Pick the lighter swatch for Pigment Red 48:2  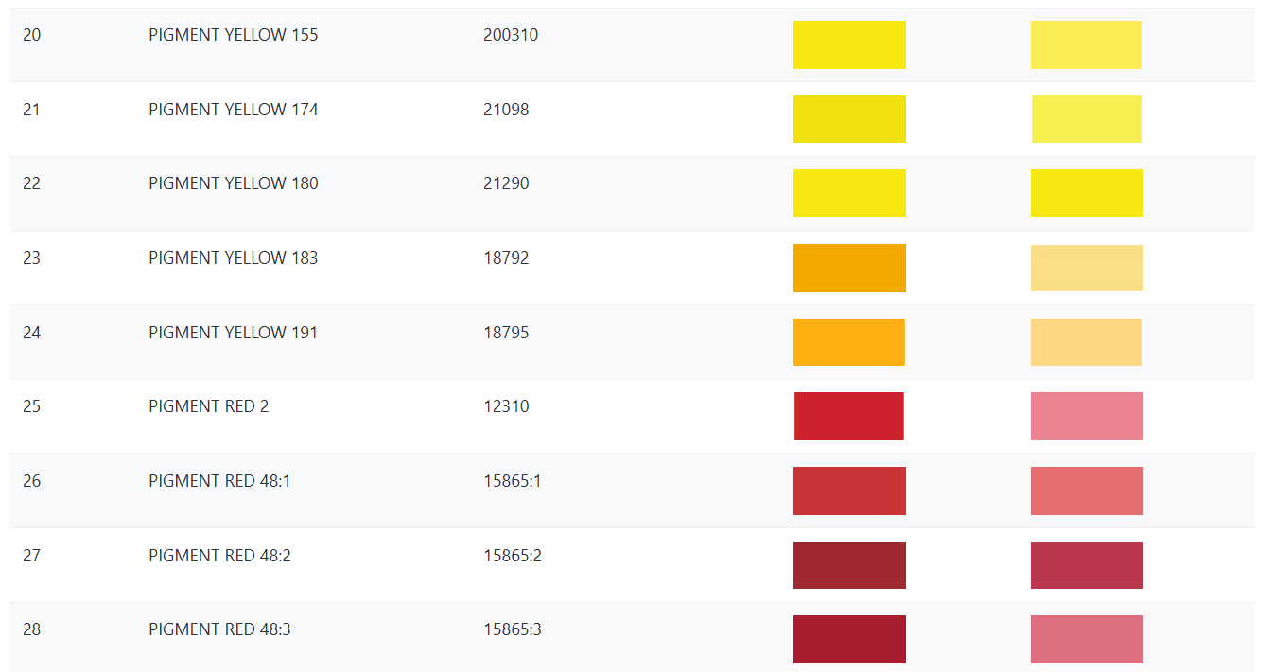coord(1087,565)
